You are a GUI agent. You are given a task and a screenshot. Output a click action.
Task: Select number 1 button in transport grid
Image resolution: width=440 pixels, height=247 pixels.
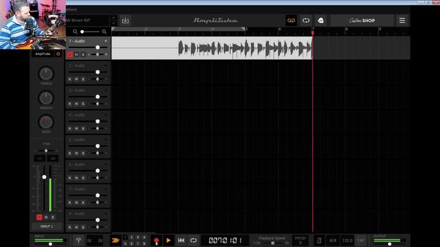[x=125, y=237]
